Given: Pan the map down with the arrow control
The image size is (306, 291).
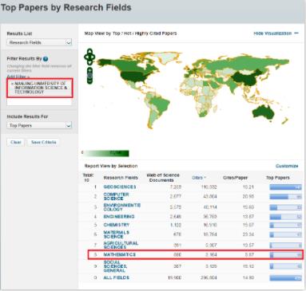Looking at the screenshot, I should [89, 62].
